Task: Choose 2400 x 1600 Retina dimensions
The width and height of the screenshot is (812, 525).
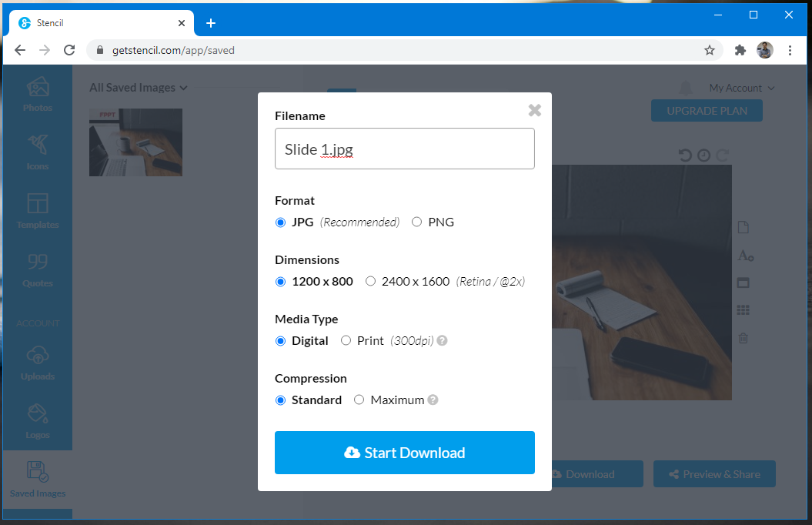Action: (x=370, y=282)
